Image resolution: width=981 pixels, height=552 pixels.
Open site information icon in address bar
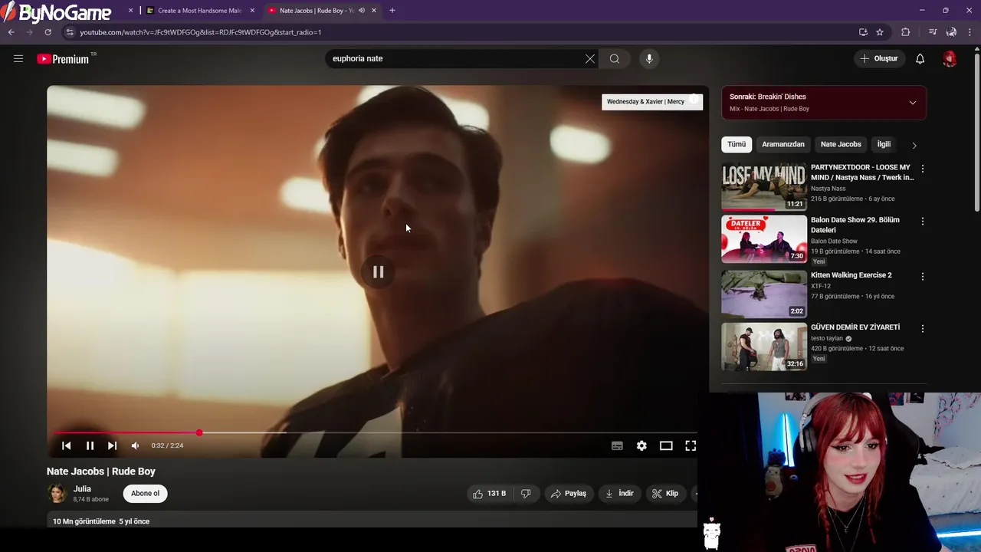pyautogui.click(x=70, y=32)
